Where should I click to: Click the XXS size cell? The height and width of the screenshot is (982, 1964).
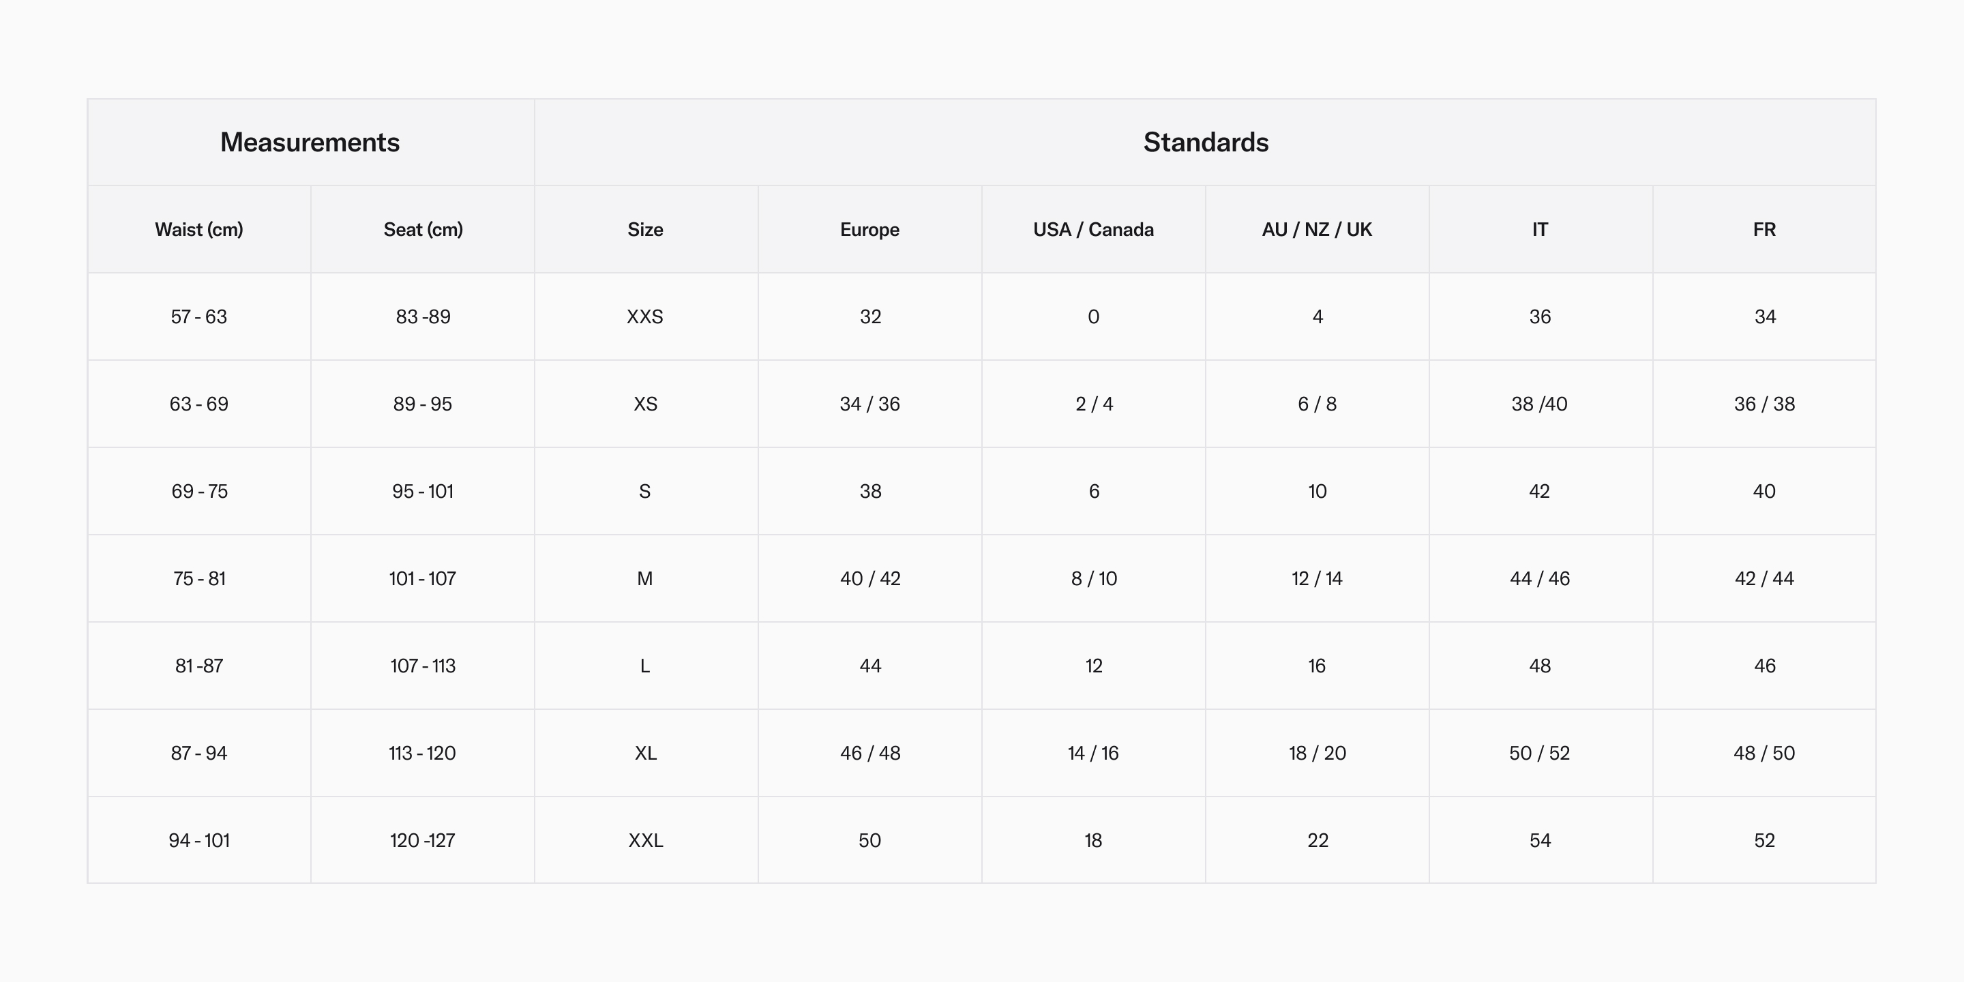coord(645,316)
